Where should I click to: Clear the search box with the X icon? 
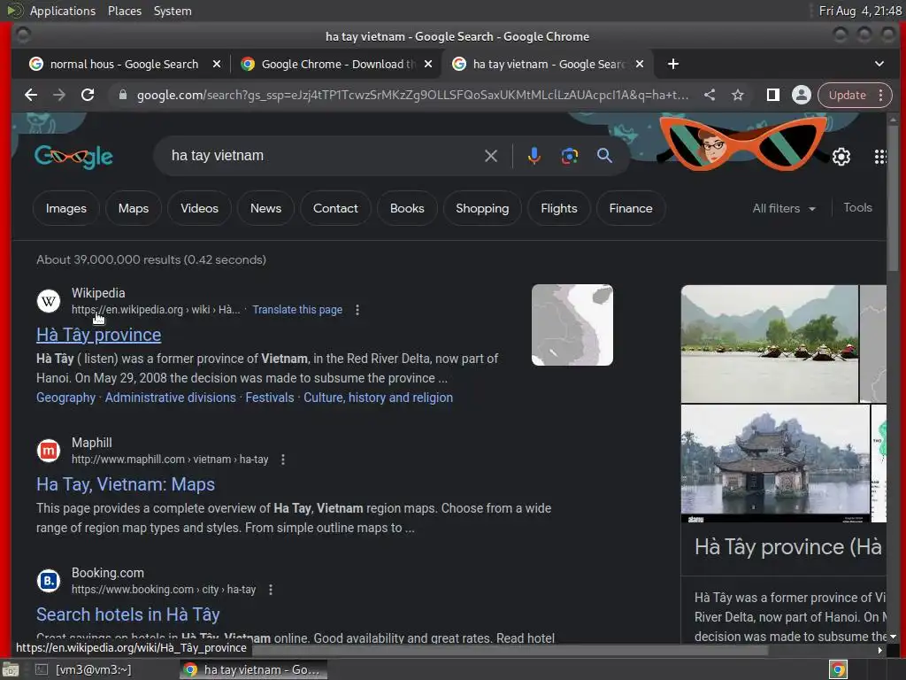click(490, 156)
